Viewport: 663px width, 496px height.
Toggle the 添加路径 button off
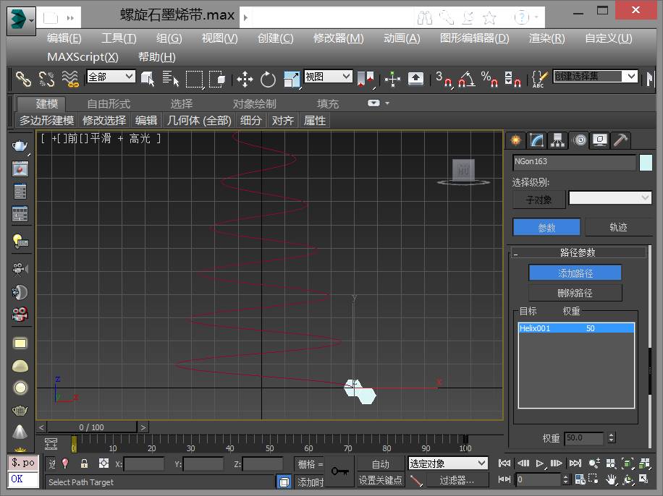(575, 273)
